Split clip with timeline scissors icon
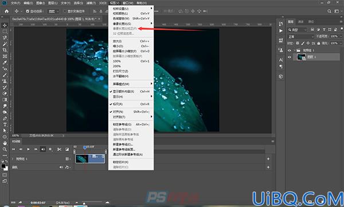344x207 pixels. pos(59,149)
